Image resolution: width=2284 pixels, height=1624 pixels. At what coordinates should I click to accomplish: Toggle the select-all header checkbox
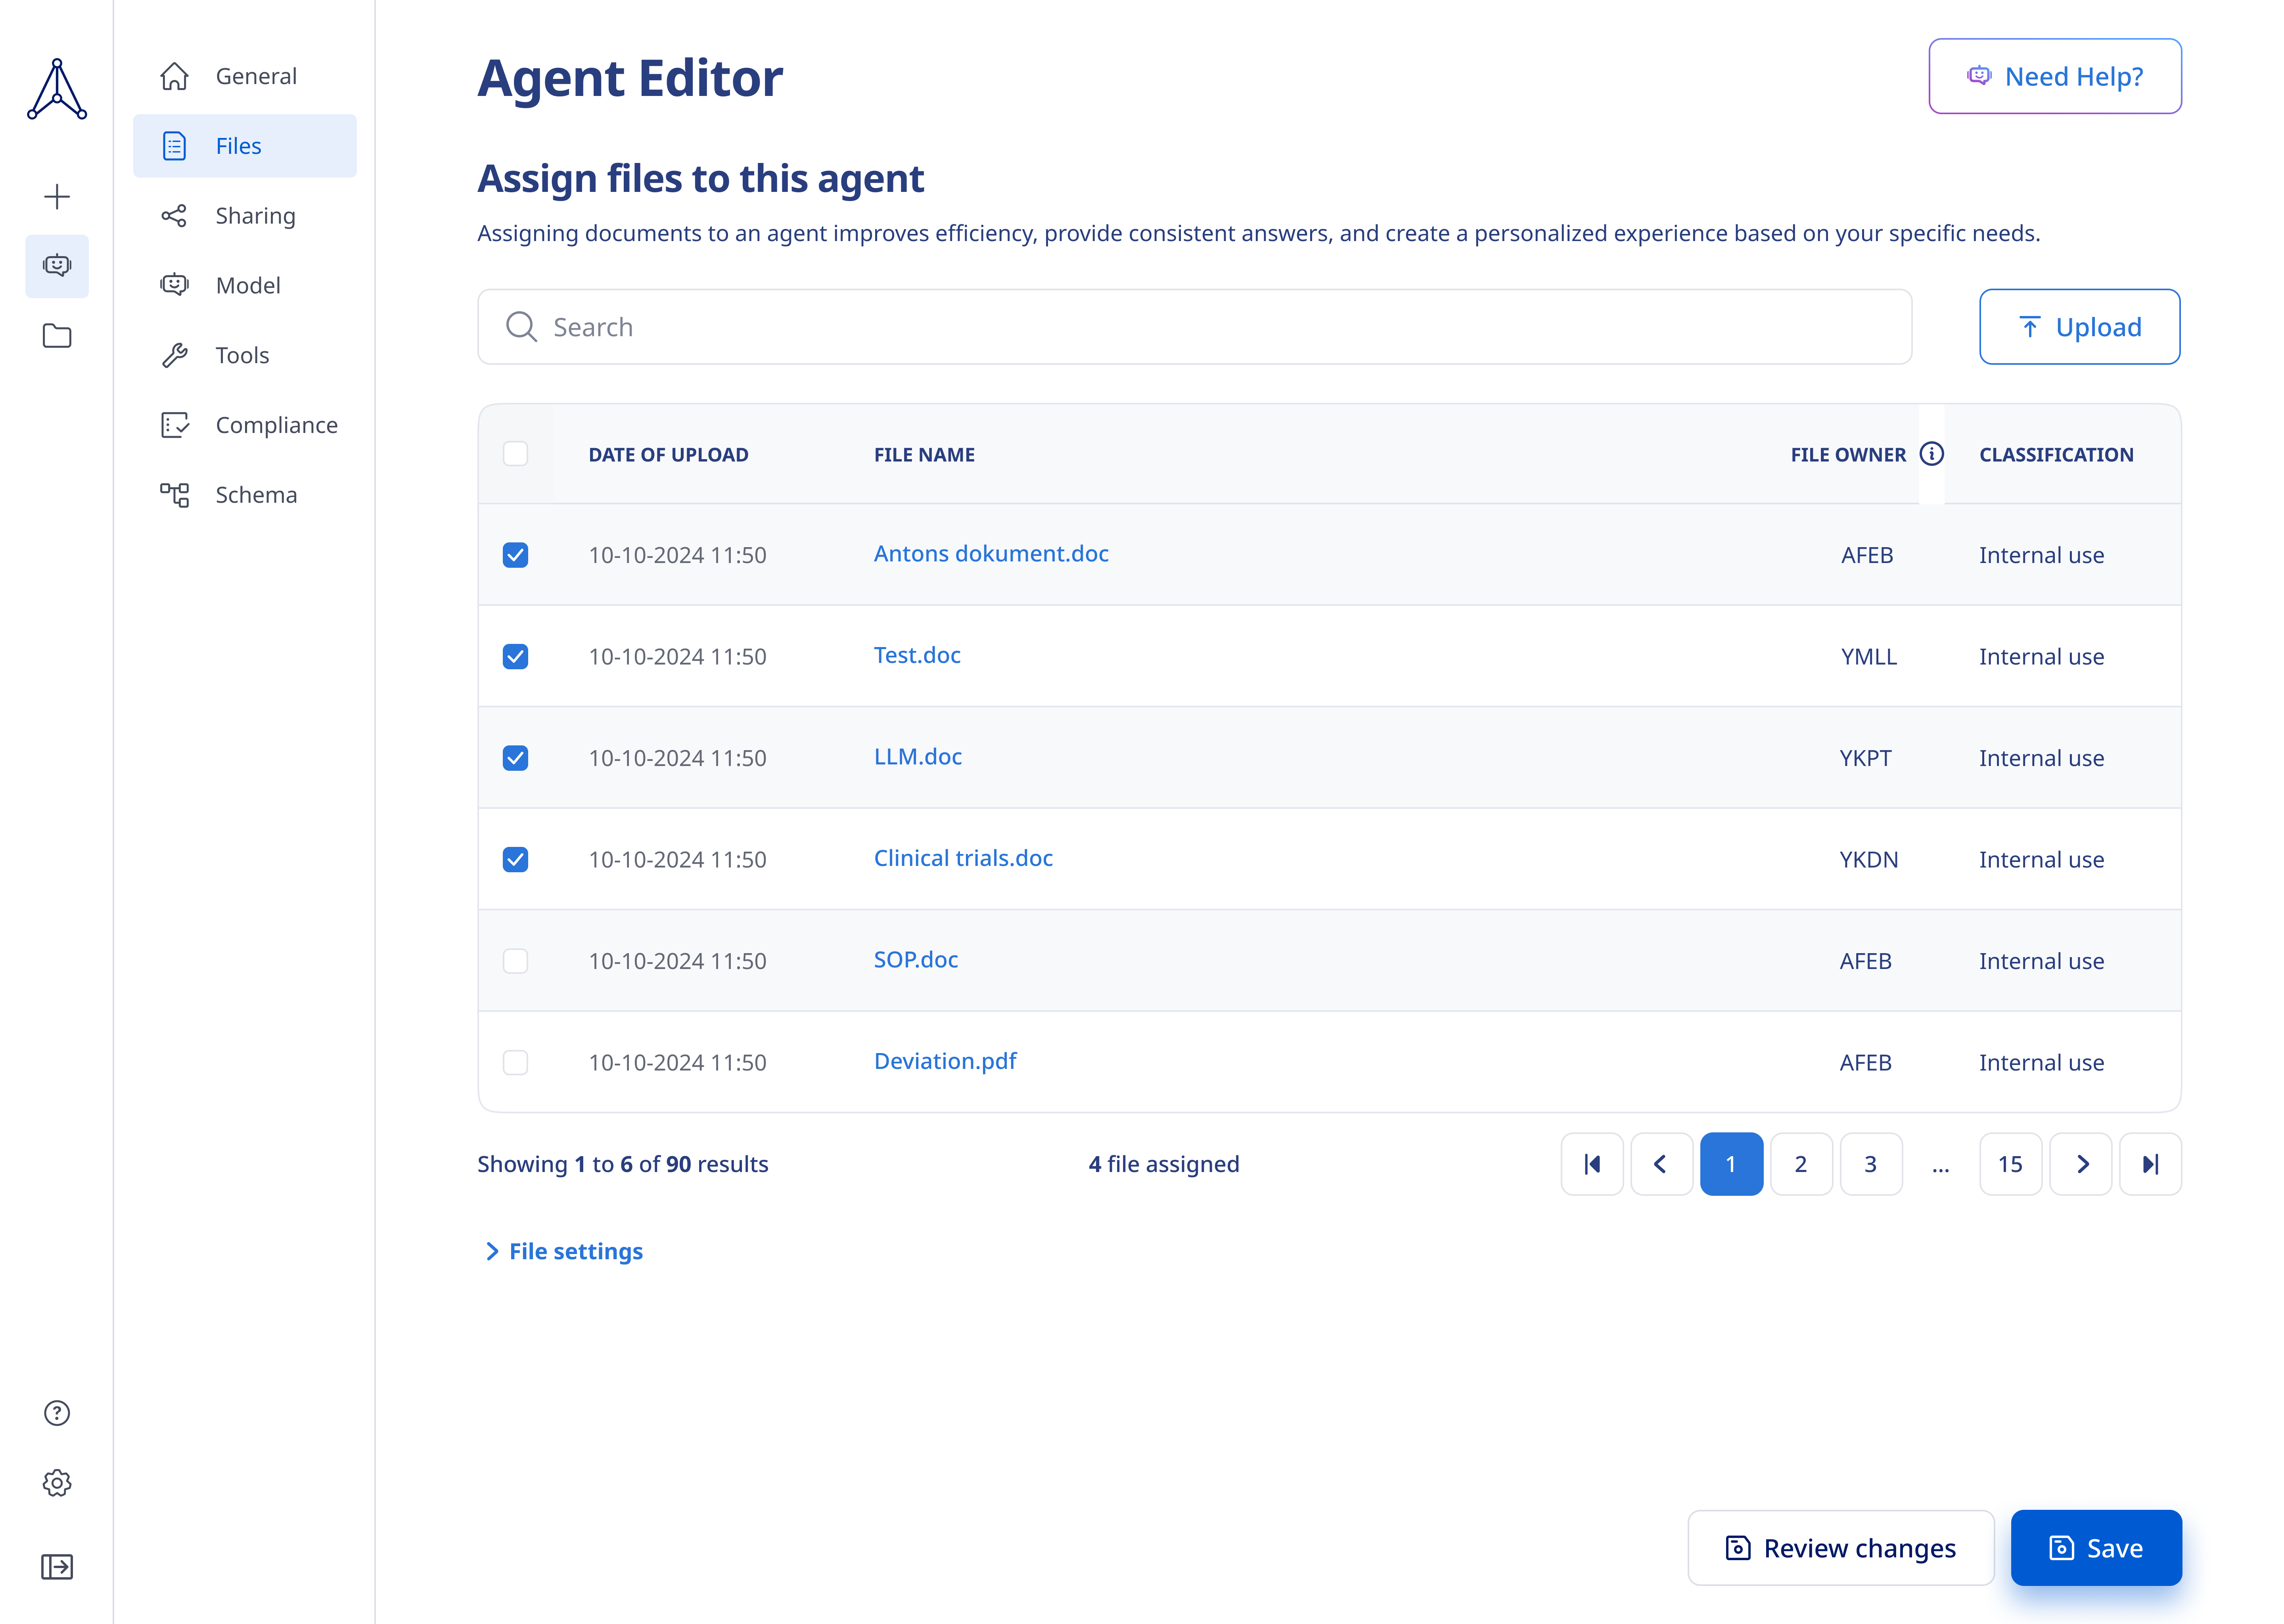point(515,454)
